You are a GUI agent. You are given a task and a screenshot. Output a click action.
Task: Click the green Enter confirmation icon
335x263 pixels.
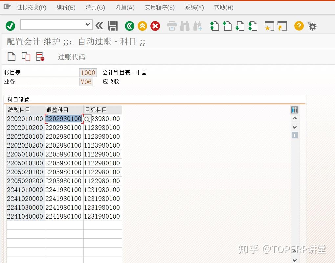(10, 26)
